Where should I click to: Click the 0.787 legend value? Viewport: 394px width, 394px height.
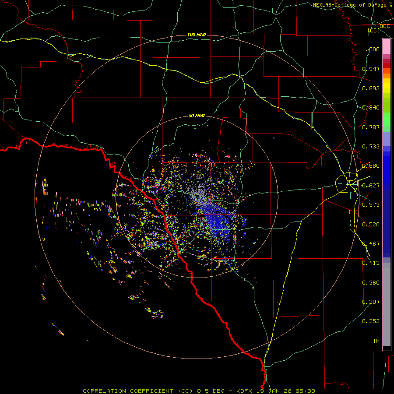(x=371, y=127)
